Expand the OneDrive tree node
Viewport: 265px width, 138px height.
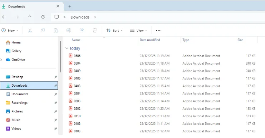tap(1, 60)
